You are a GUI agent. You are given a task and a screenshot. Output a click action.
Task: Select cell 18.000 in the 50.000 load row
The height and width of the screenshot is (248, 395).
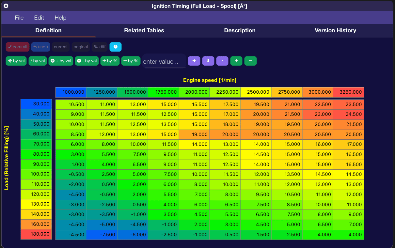point(225,125)
